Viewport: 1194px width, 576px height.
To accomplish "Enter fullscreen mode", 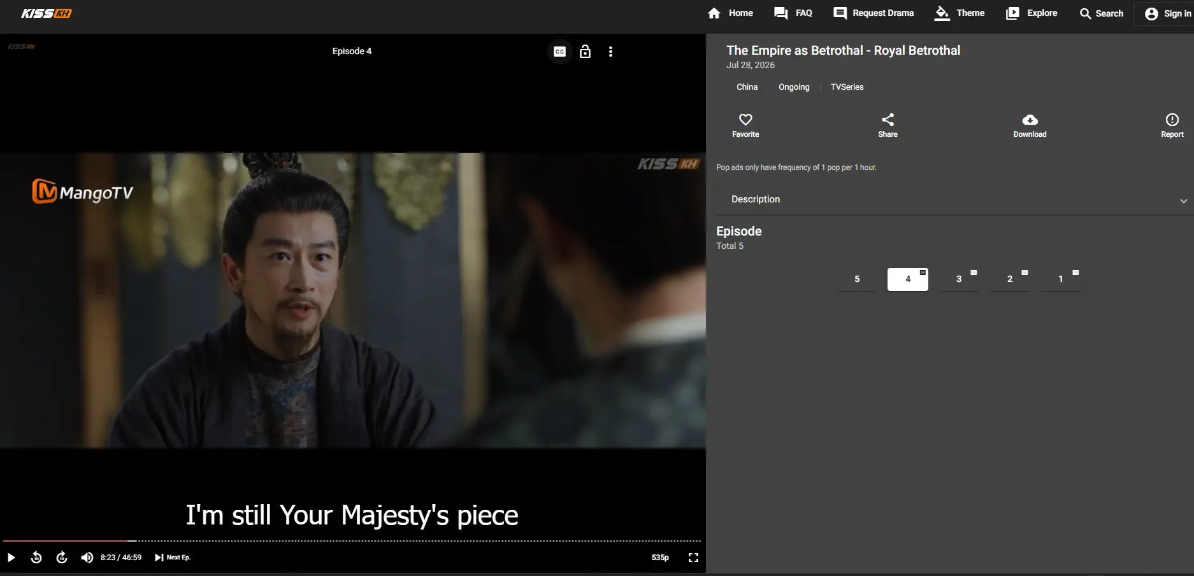I will pos(693,558).
